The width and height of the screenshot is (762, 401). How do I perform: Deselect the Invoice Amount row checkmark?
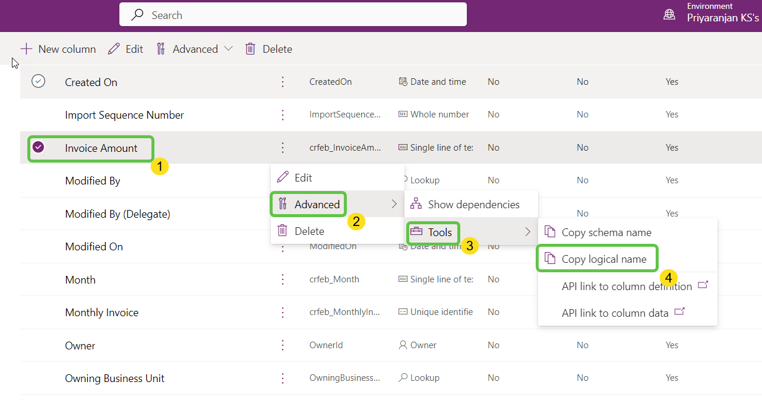[x=38, y=148]
